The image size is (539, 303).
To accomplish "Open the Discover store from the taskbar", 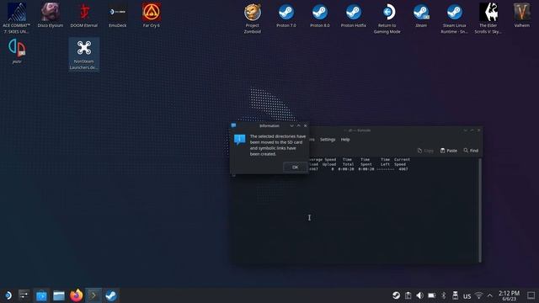I will (x=41, y=295).
